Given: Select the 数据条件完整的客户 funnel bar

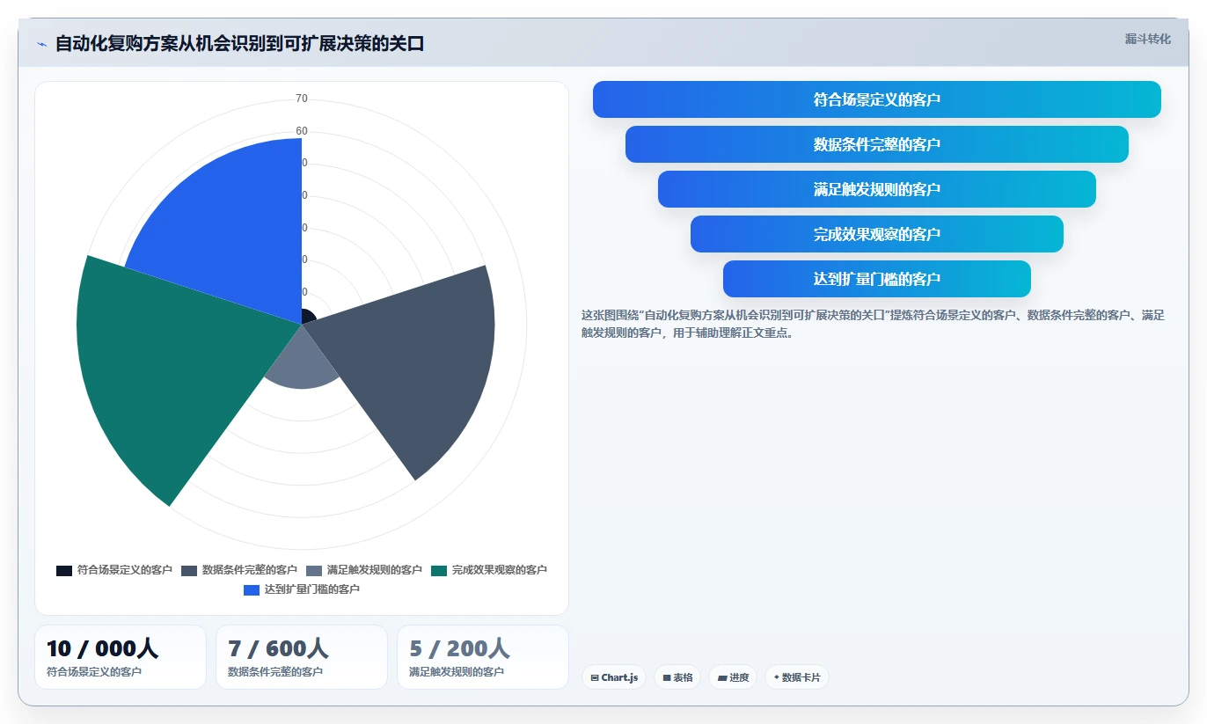Looking at the screenshot, I should pyautogui.click(x=877, y=144).
